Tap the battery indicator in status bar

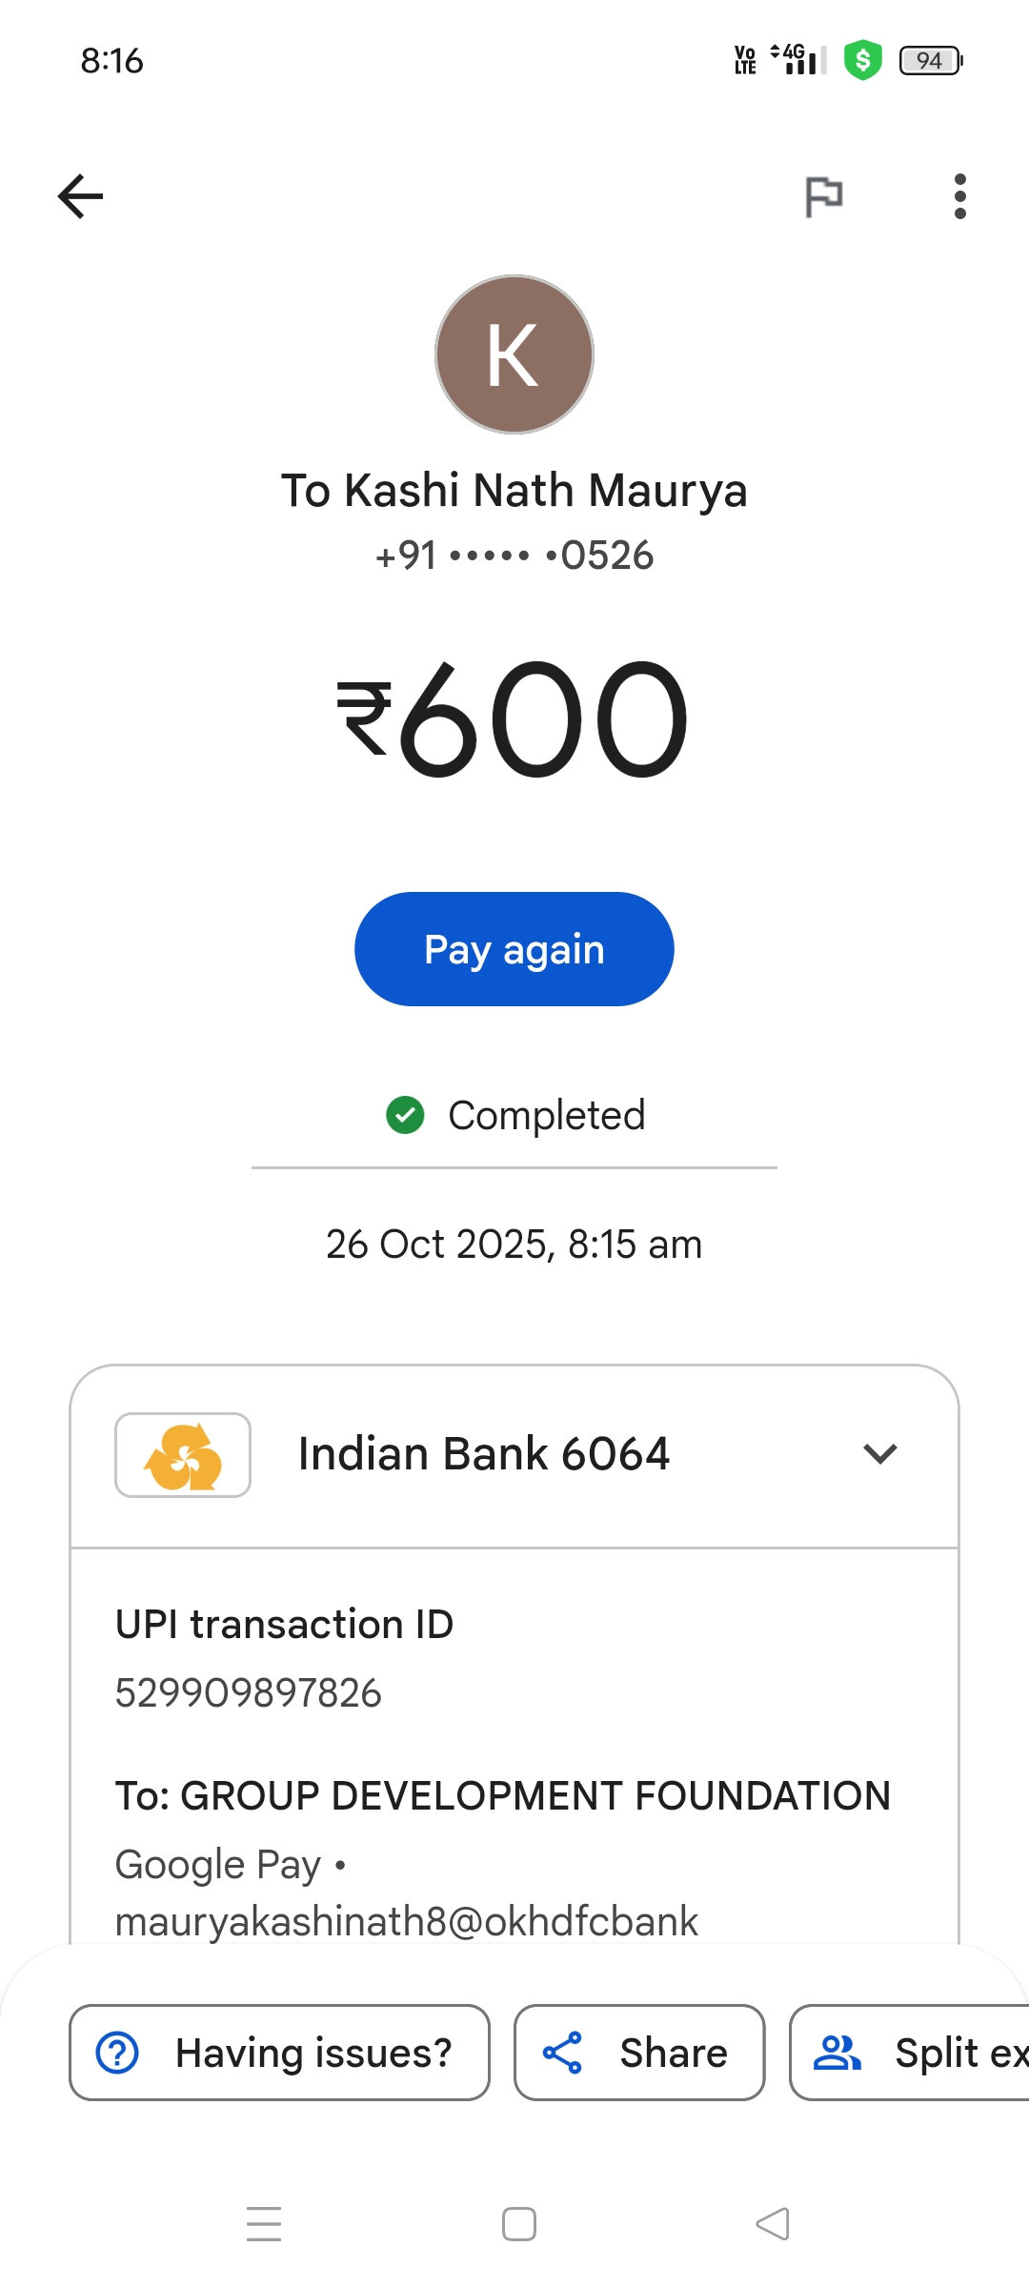[931, 60]
